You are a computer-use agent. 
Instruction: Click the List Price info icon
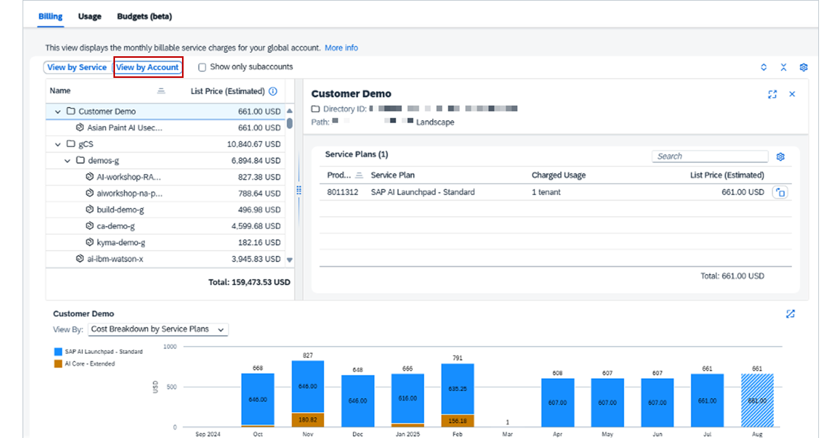tap(273, 91)
